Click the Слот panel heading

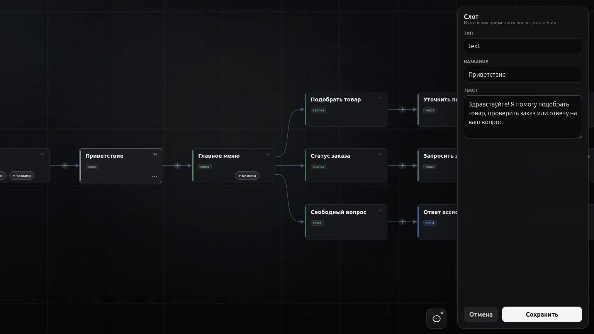pyautogui.click(x=471, y=17)
